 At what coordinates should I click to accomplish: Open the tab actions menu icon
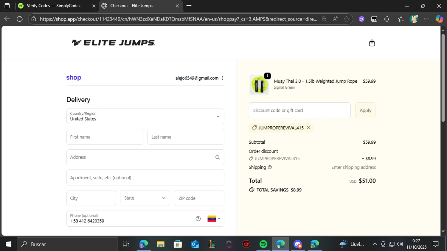[7, 6]
